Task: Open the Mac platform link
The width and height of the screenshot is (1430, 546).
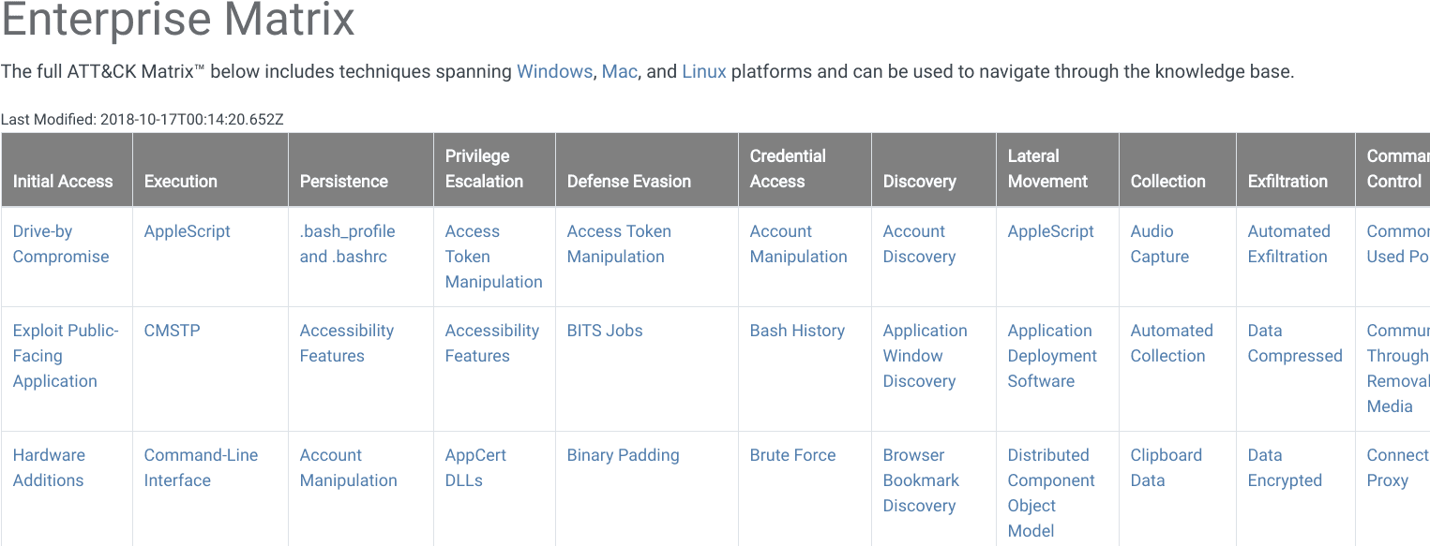Action: point(619,71)
